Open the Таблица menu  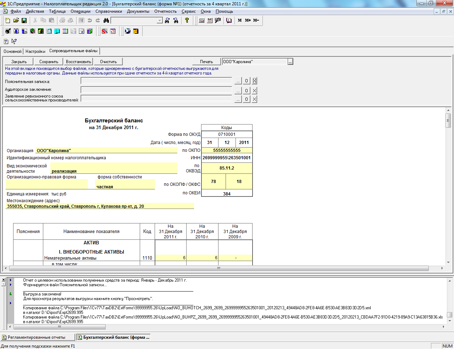(x=57, y=11)
